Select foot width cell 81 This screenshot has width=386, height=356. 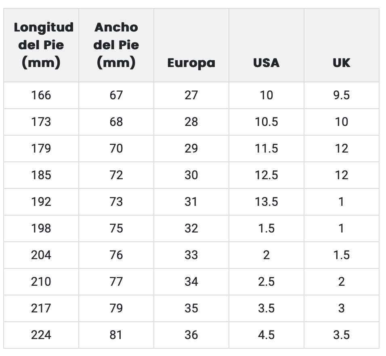click(116, 335)
